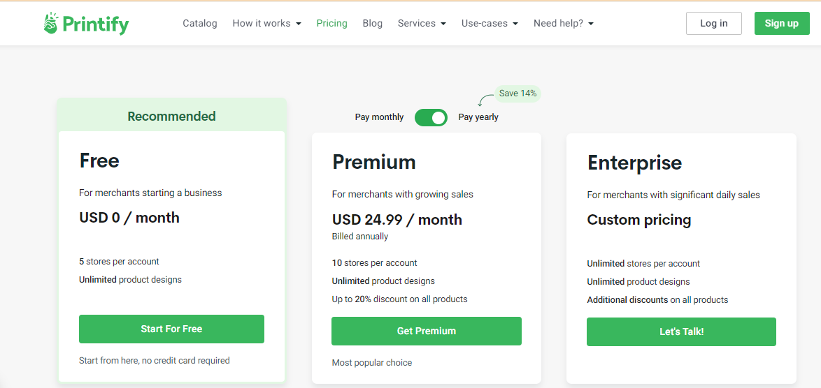Image resolution: width=821 pixels, height=388 pixels.
Task: Click the Printify logo icon
Action: click(x=51, y=24)
